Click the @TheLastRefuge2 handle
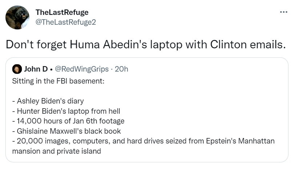295x170 pixels. 65,22
